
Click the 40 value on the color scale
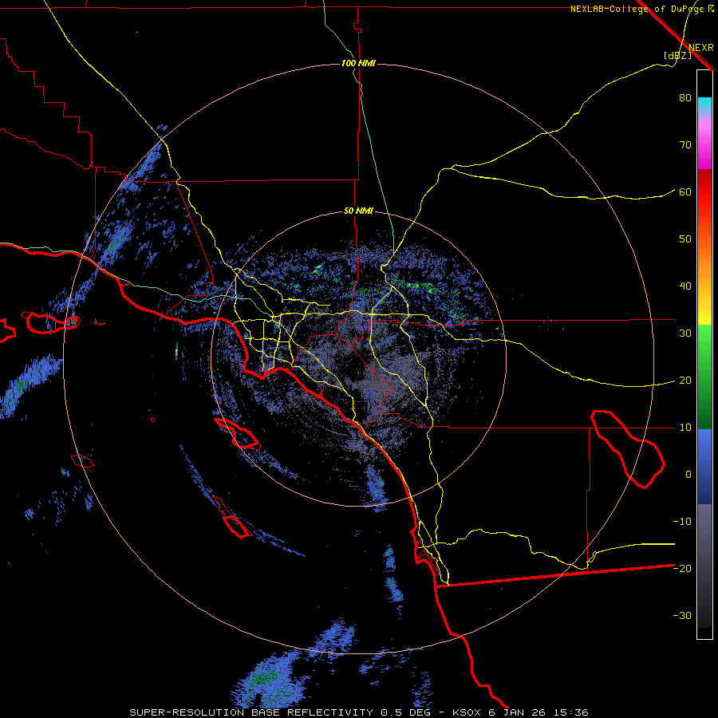click(x=685, y=286)
